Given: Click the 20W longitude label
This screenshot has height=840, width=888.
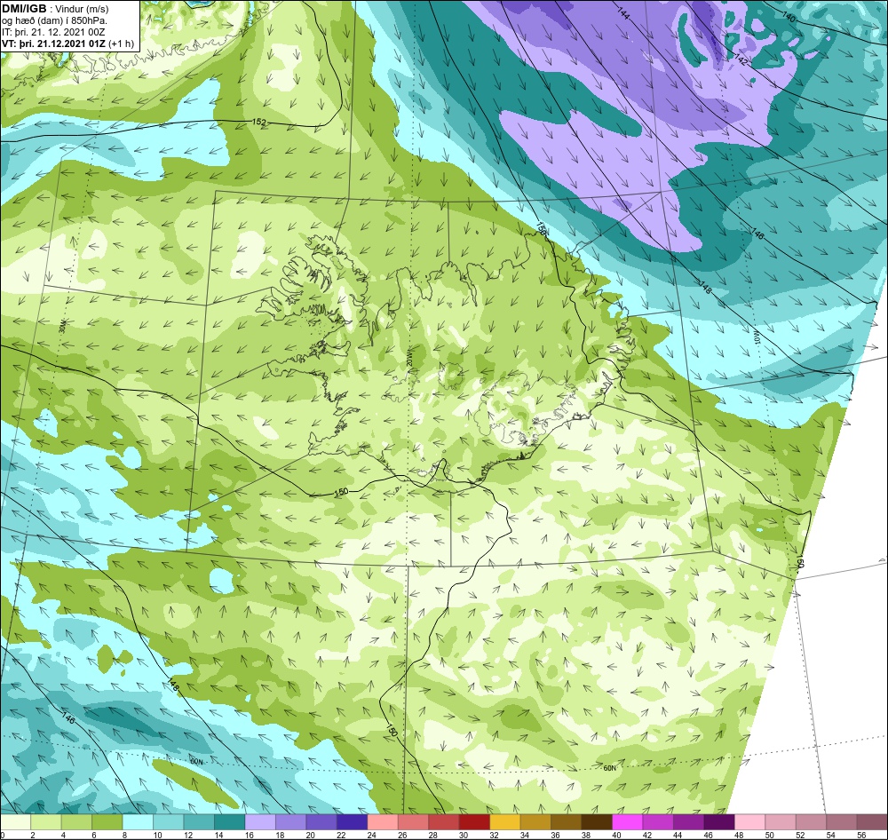Looking at the screenshot, I should tap(408, 359).
